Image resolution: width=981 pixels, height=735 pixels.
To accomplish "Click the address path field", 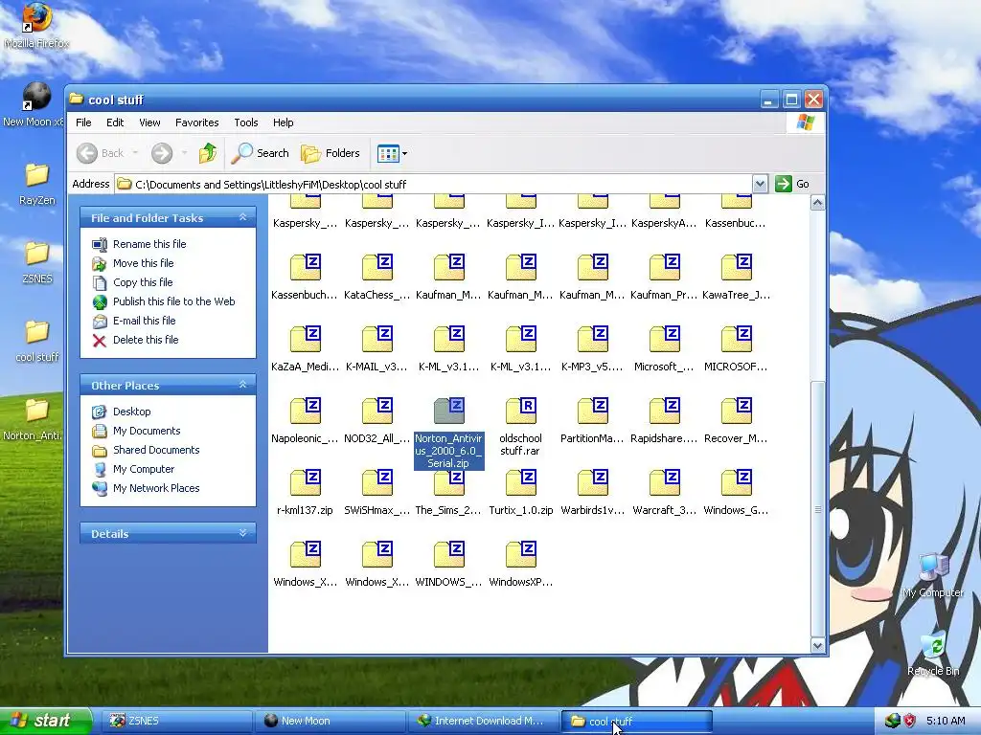I will 434,184.
